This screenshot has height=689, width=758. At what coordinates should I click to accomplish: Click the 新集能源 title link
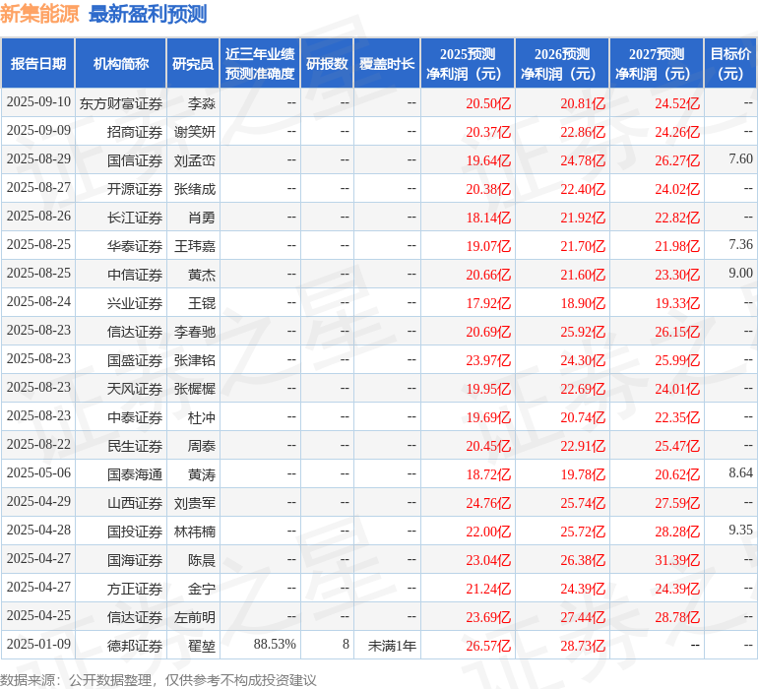(x=39, y=14)
